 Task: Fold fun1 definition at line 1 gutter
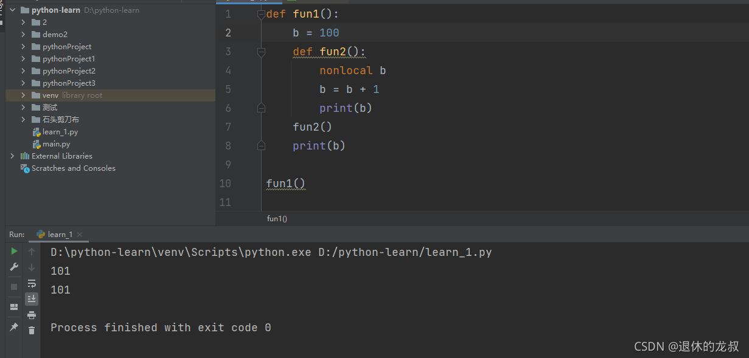click(261, 14)
